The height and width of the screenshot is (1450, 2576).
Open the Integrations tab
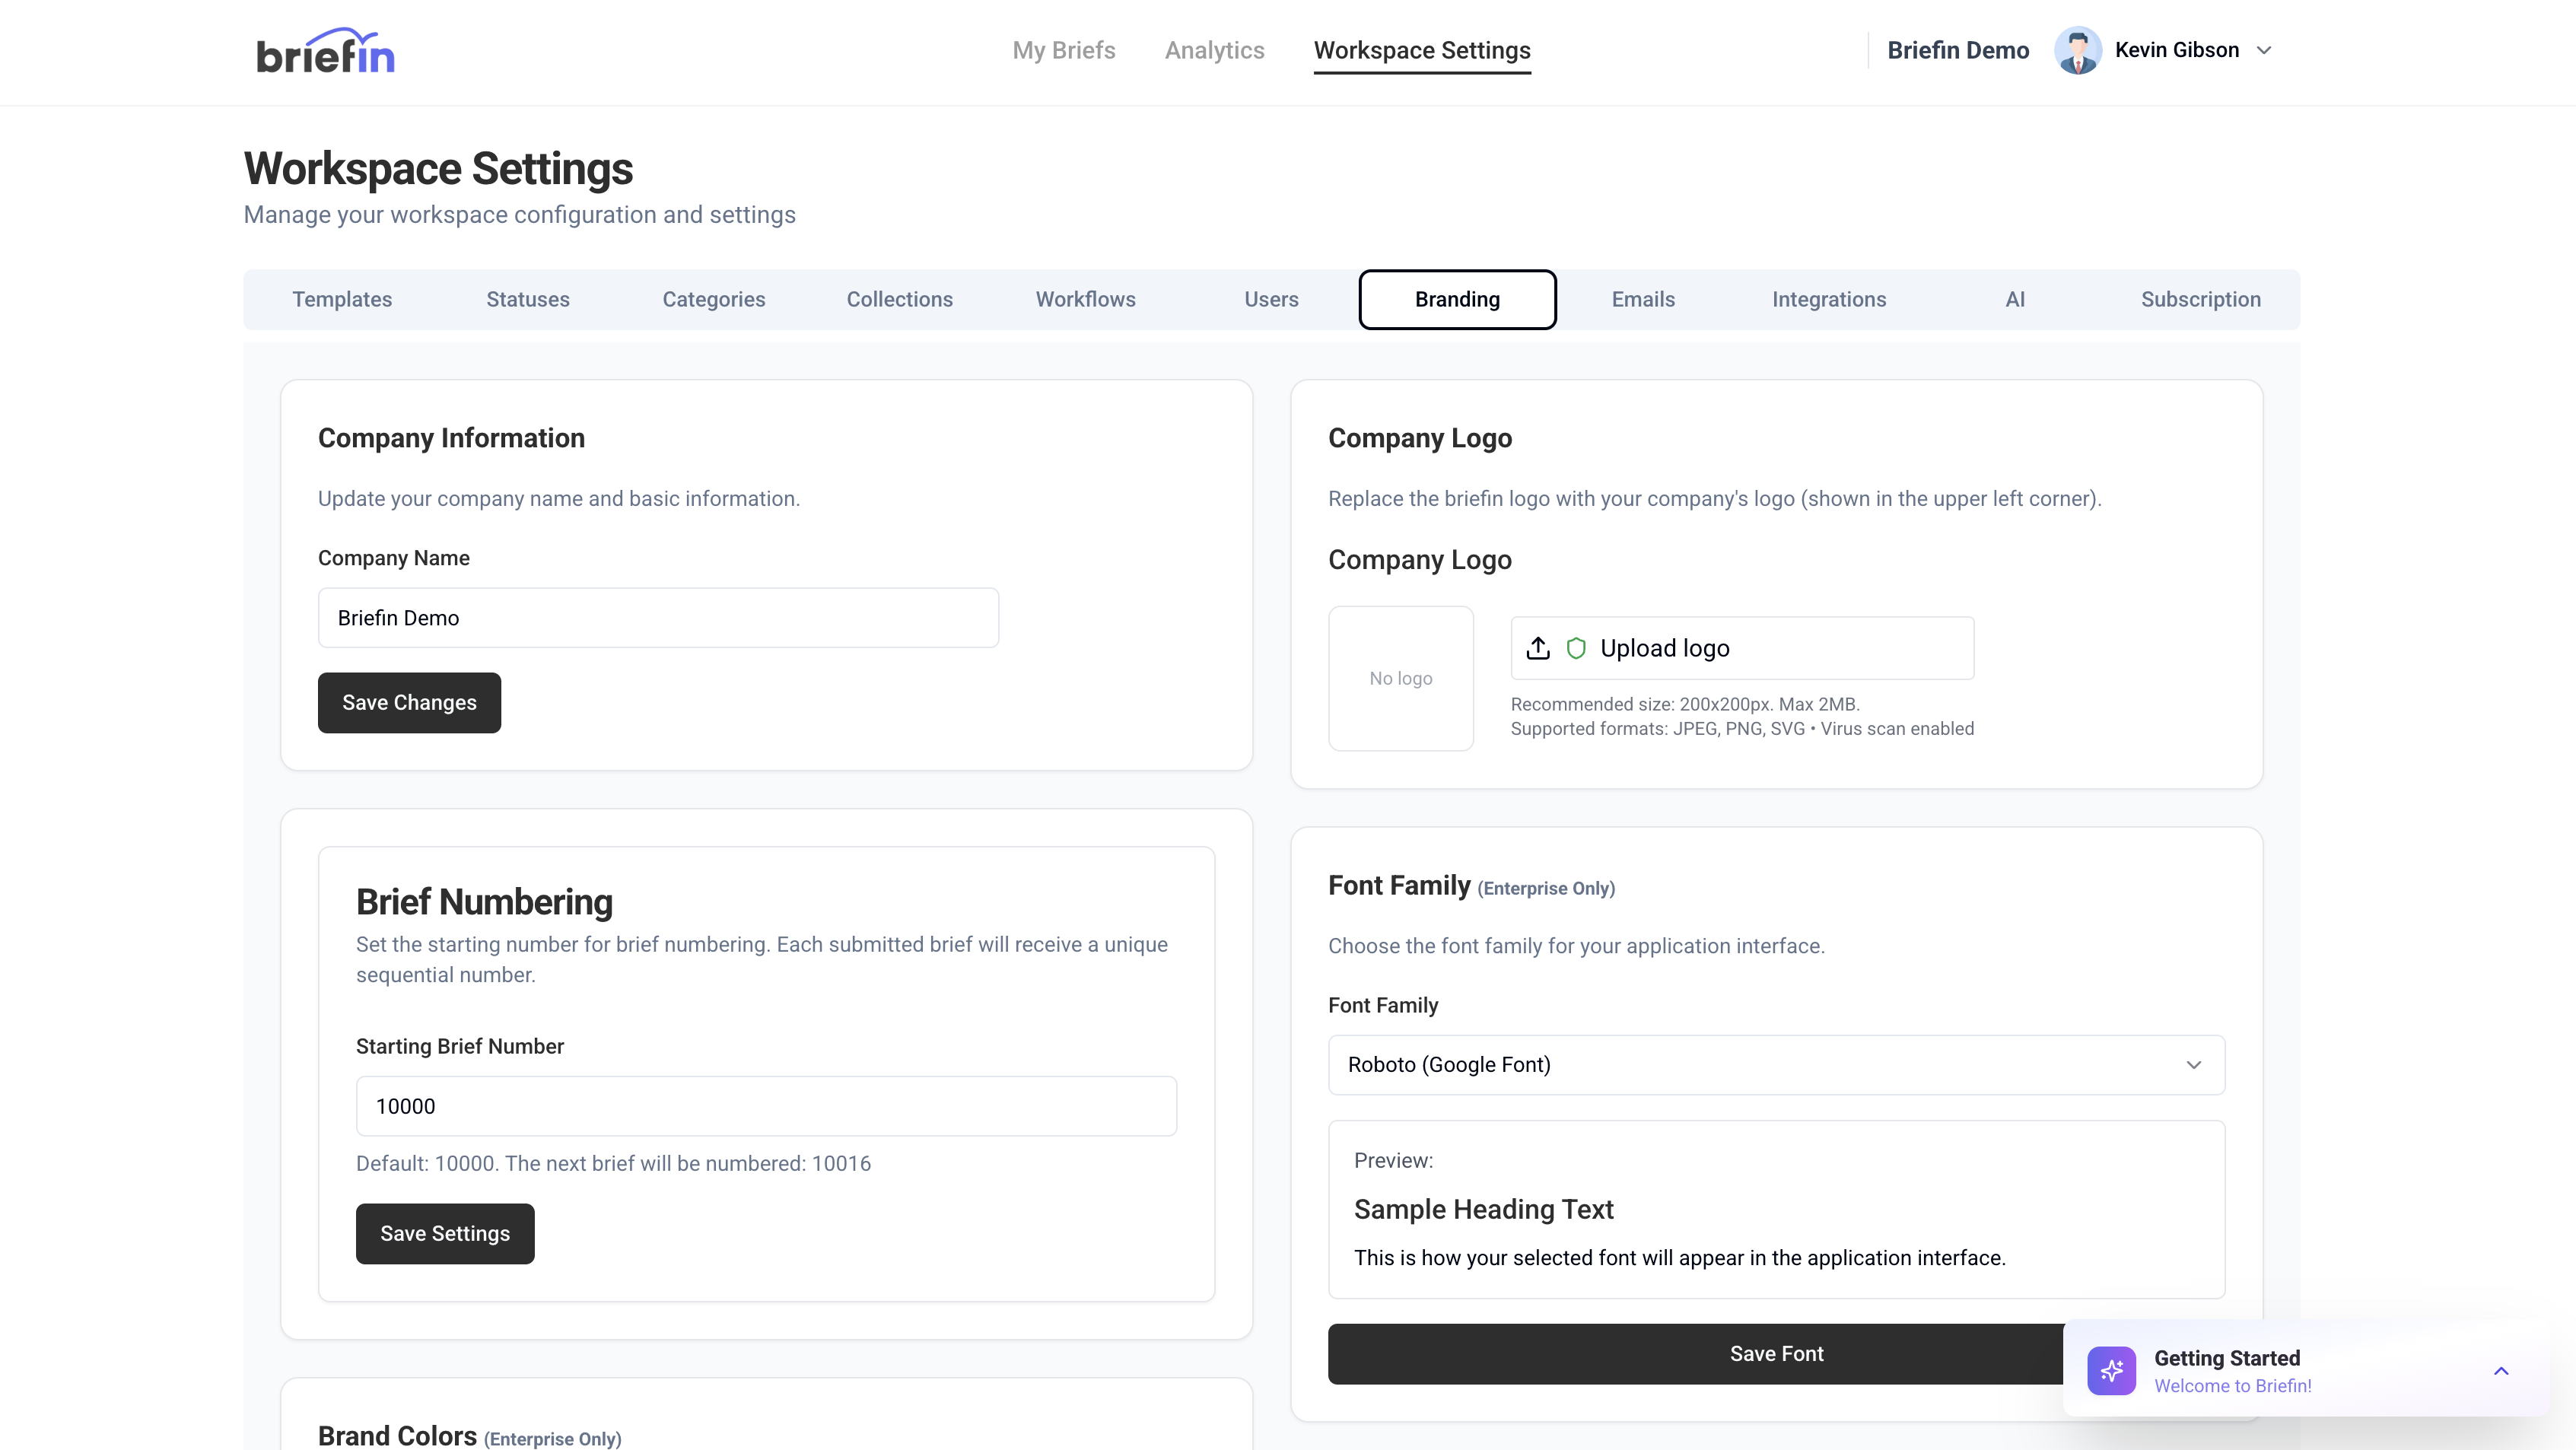[1828, 299]
